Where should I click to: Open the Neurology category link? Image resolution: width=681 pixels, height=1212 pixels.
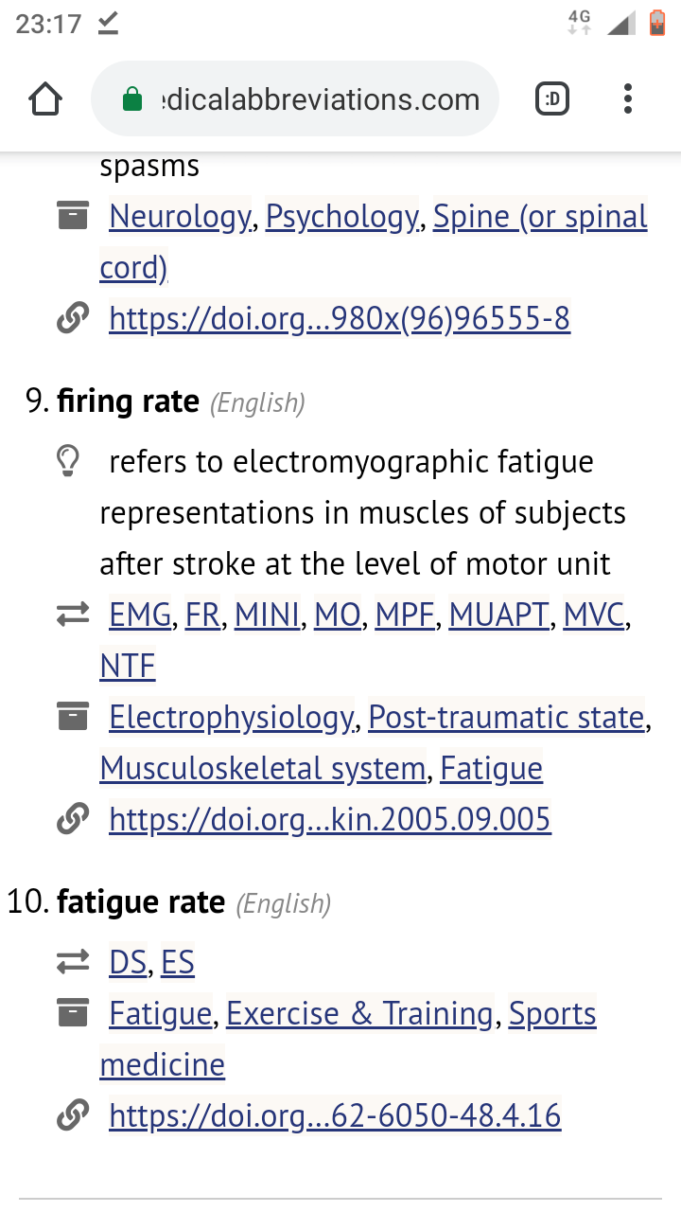[180, 217]
